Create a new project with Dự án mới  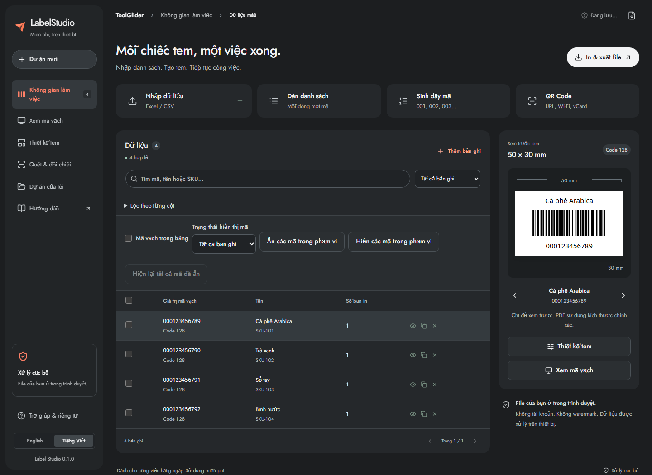(x=54, y=59)
